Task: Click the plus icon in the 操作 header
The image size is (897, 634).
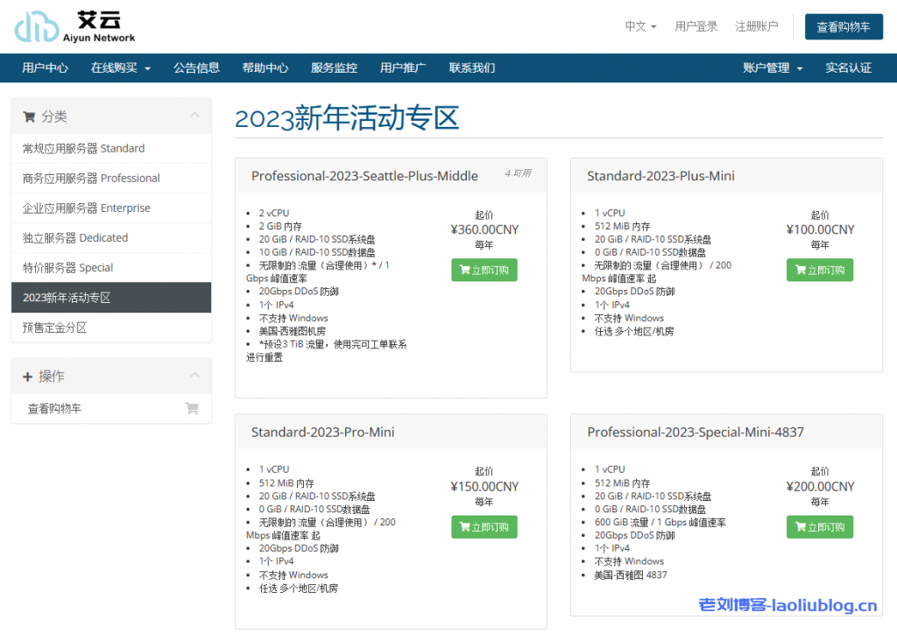Action: (x=28, y=377)
